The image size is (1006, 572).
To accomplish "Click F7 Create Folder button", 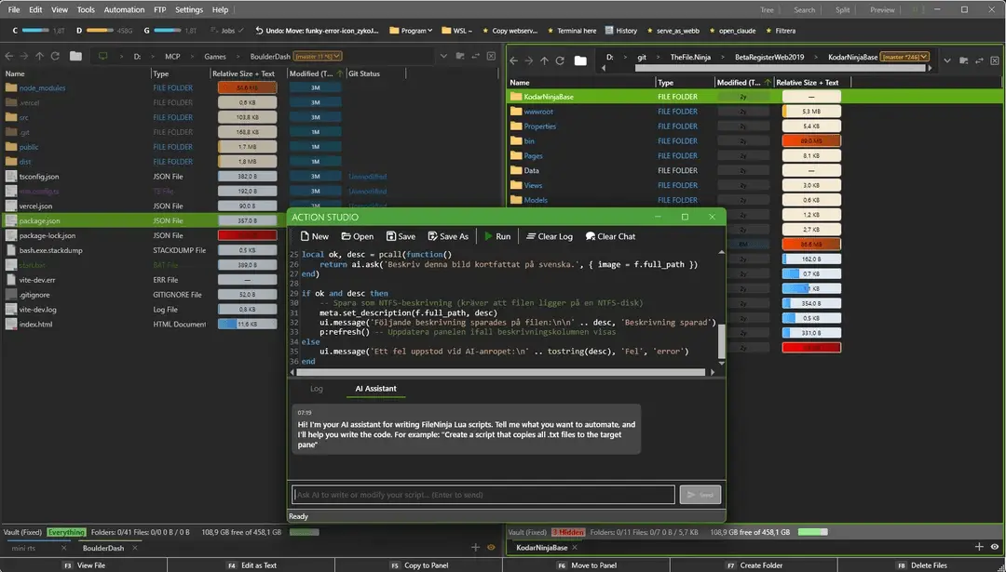I will [754, 565].
